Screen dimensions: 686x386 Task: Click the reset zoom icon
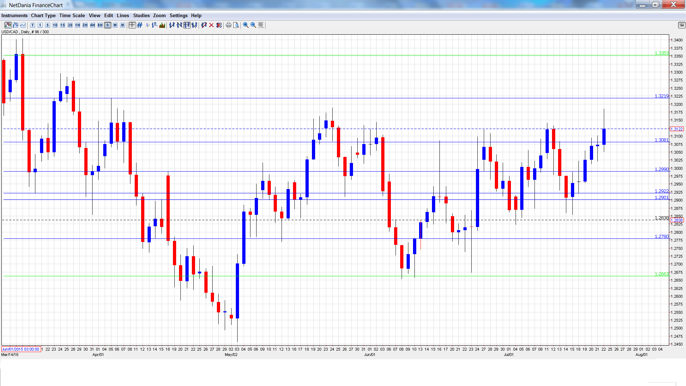tap(261, 25)
